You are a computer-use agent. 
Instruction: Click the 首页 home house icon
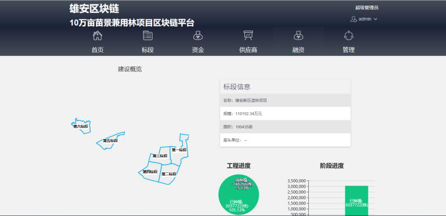coord(98,36)
